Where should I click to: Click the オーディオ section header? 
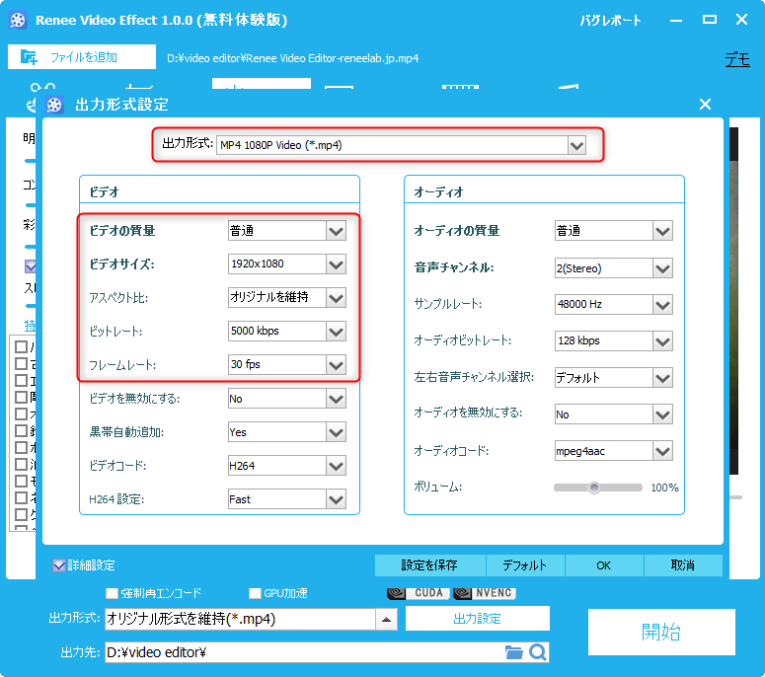pyautogui.click(x=438, y=191)
